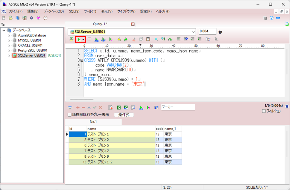Open the データベース(D) menu

54,11
